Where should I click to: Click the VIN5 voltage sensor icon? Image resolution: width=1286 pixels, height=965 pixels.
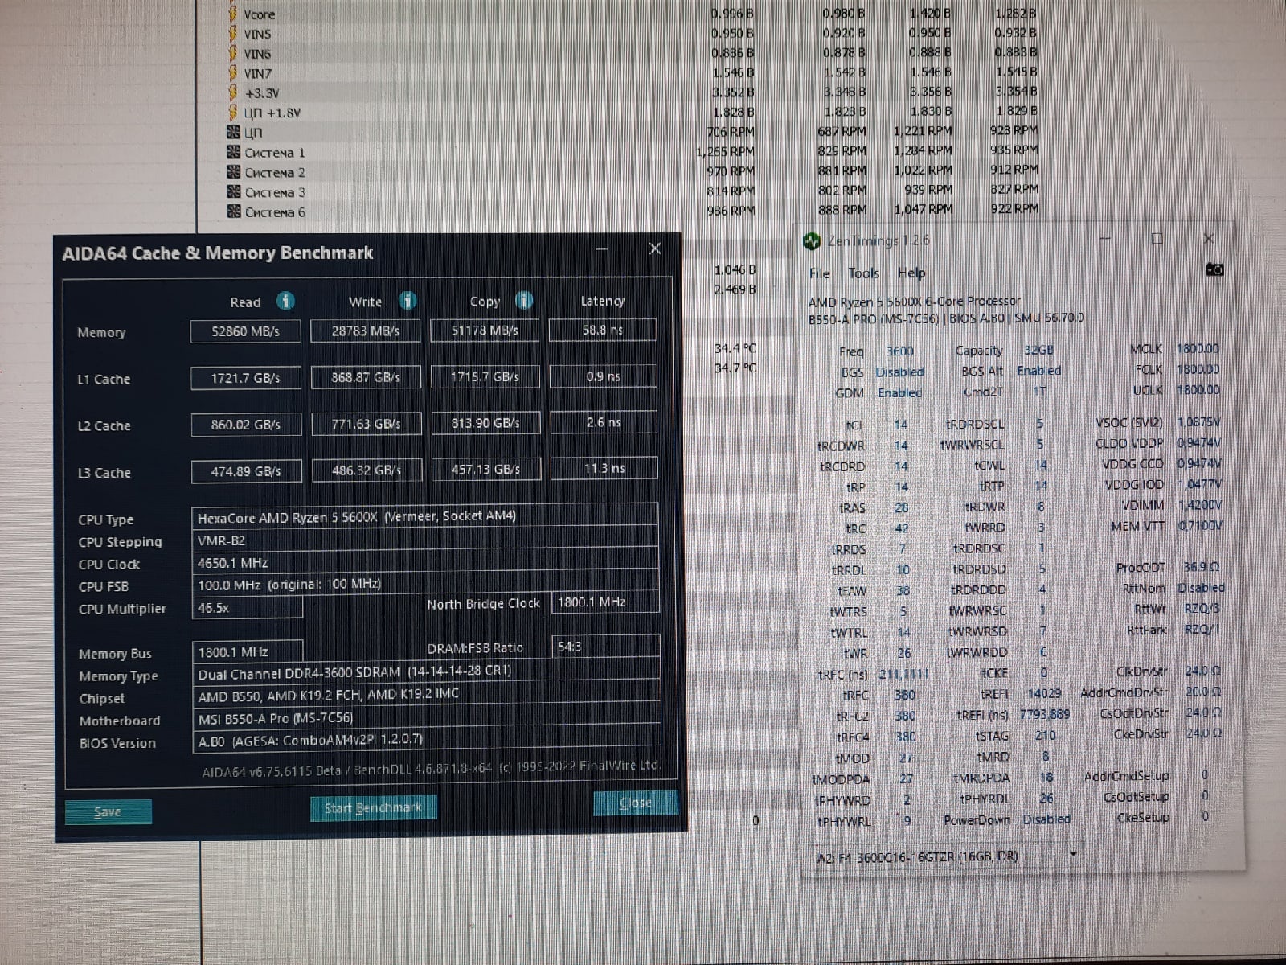[x=233, y=34]
